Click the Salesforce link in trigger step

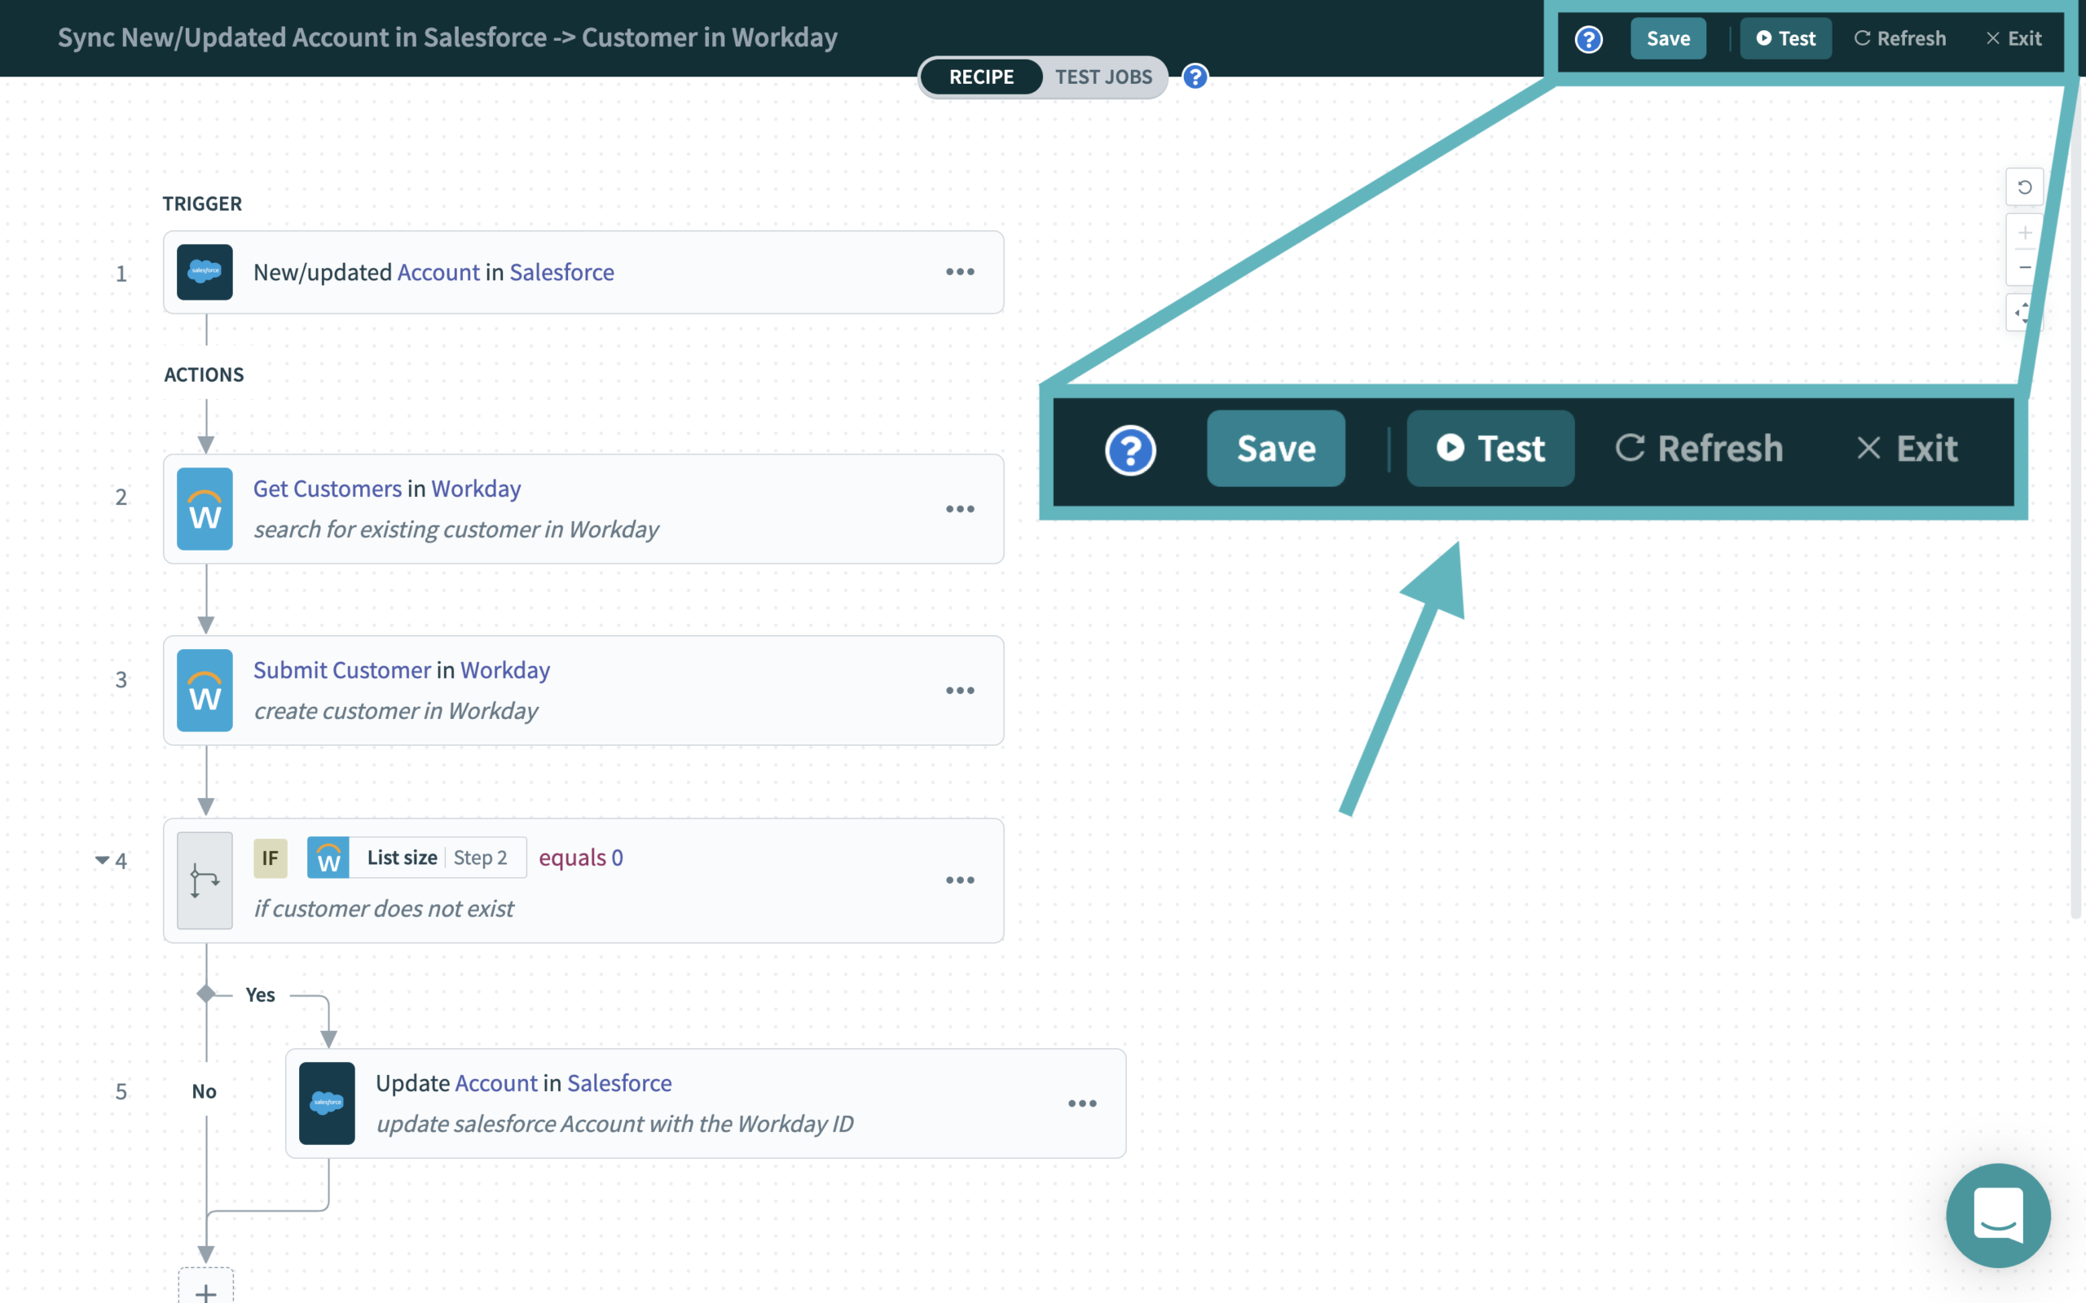(561, 272)
